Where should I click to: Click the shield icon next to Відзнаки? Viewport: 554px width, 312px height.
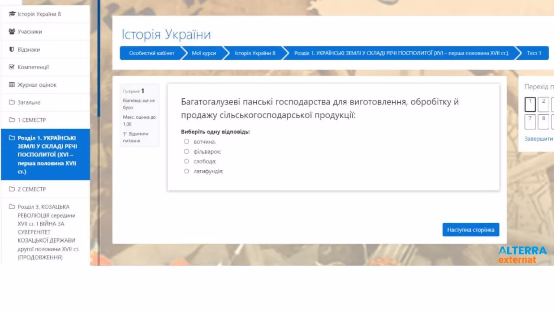coord(12,49)
